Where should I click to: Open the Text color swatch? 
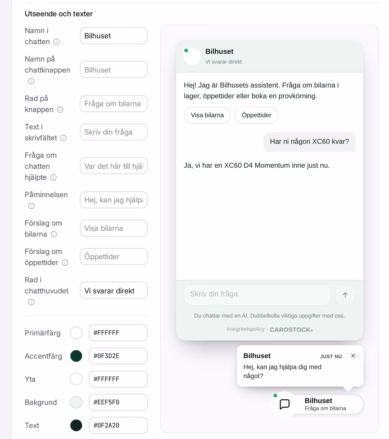pos(76,425)
